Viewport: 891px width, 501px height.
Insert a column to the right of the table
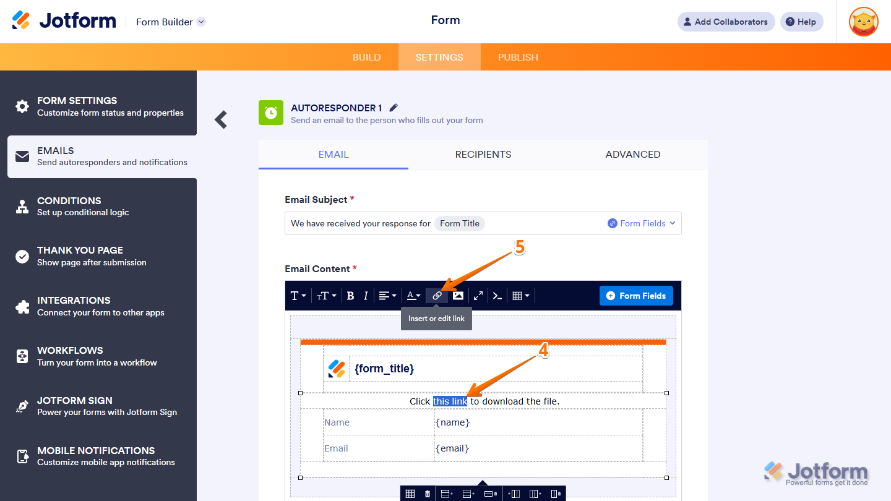pos(534,493)
